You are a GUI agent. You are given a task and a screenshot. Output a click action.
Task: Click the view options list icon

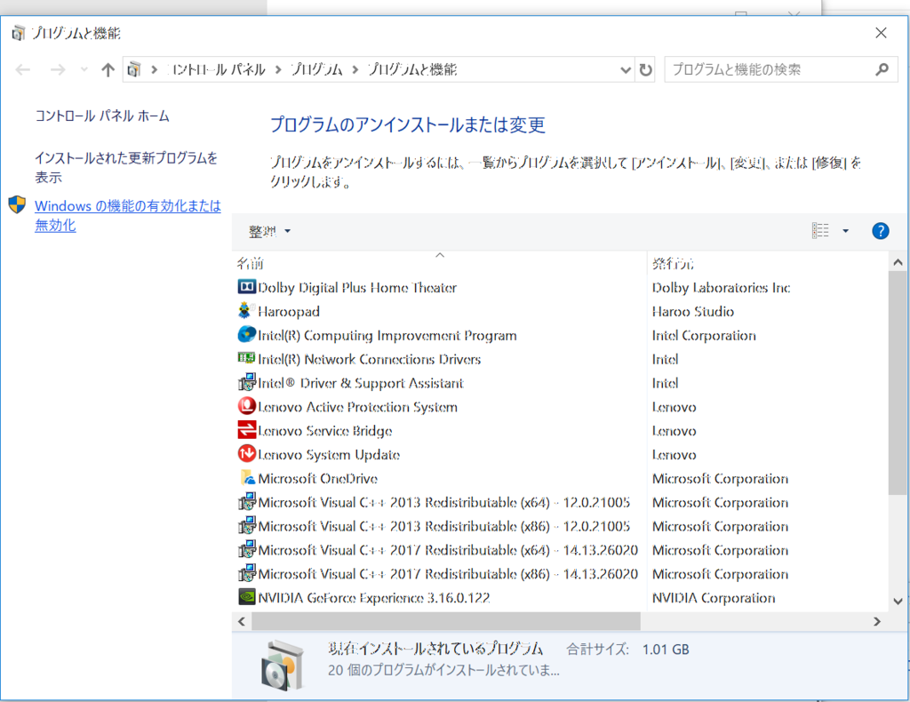[820, 230]
